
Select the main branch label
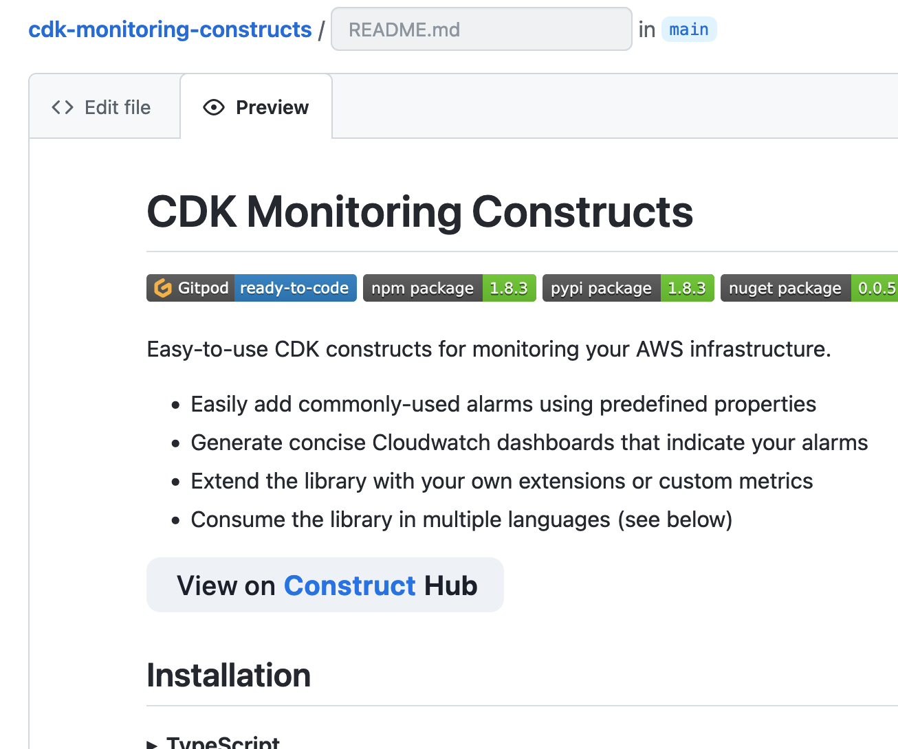coord(689,30)
